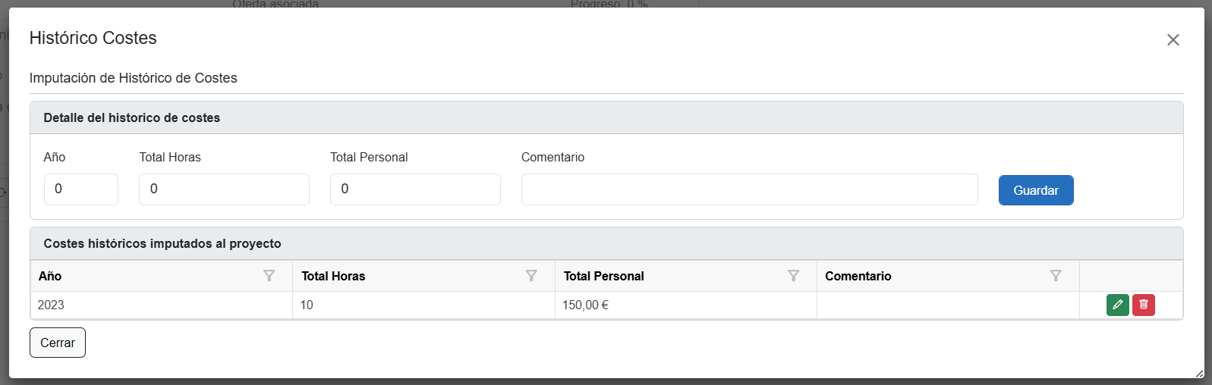Screen dimensions: 1212x385
Task: Sort by the Total Horas column header
Action: [x=333, y=276]
